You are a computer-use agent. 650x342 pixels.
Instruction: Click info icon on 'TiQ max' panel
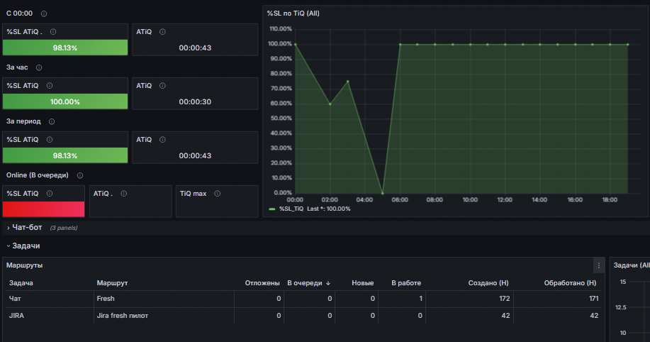click(217, 194)
